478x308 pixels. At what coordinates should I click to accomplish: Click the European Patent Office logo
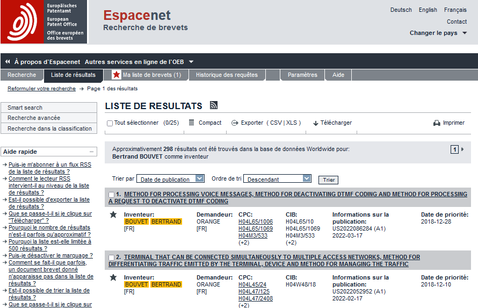click(x=44, y=22)
